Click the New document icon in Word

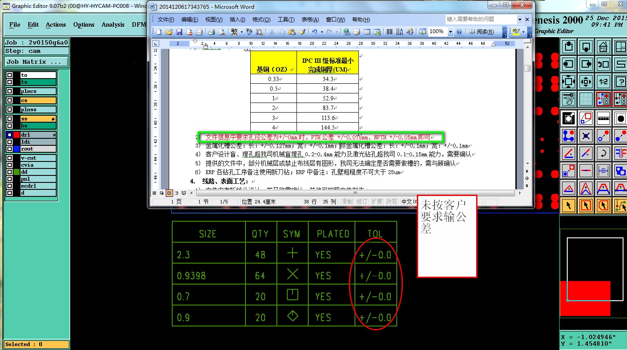[159, 32]
